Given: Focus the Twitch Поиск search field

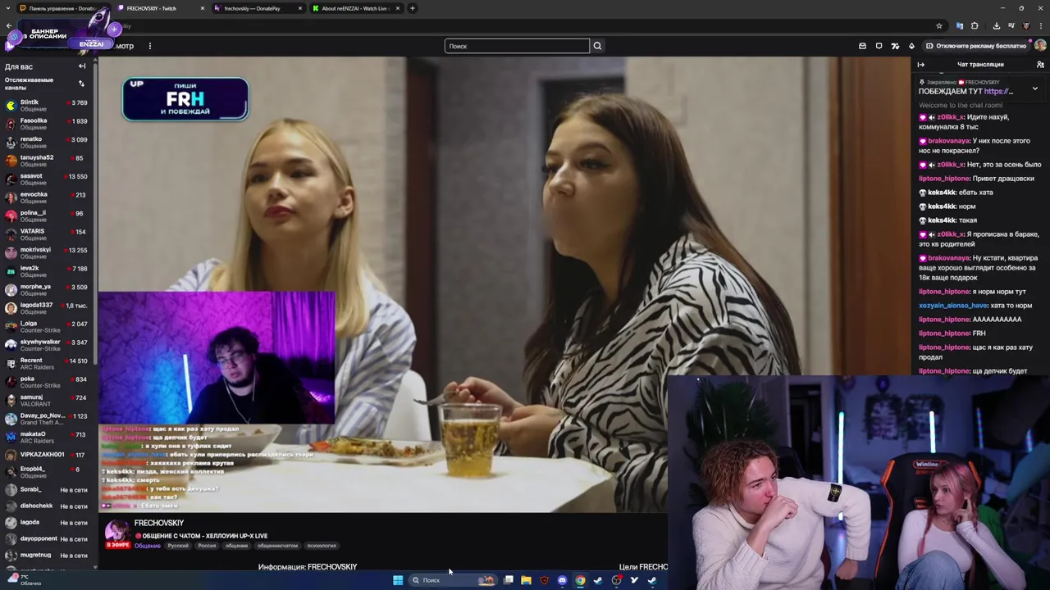Looking at the screenshot, I should [x=517, y=46].
